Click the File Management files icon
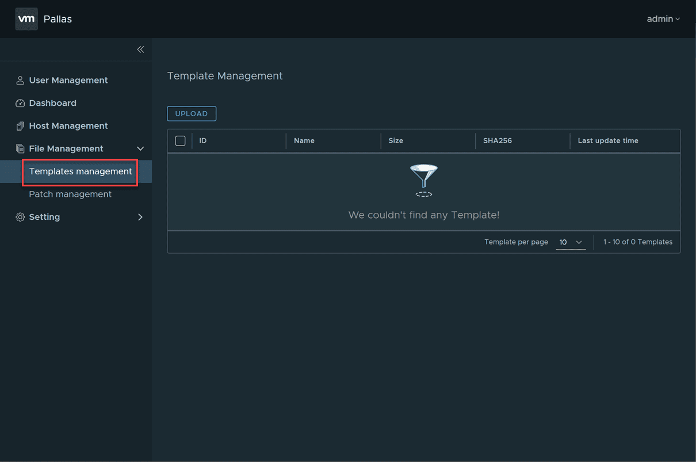The image size is (696, 462). coord(20,149)
